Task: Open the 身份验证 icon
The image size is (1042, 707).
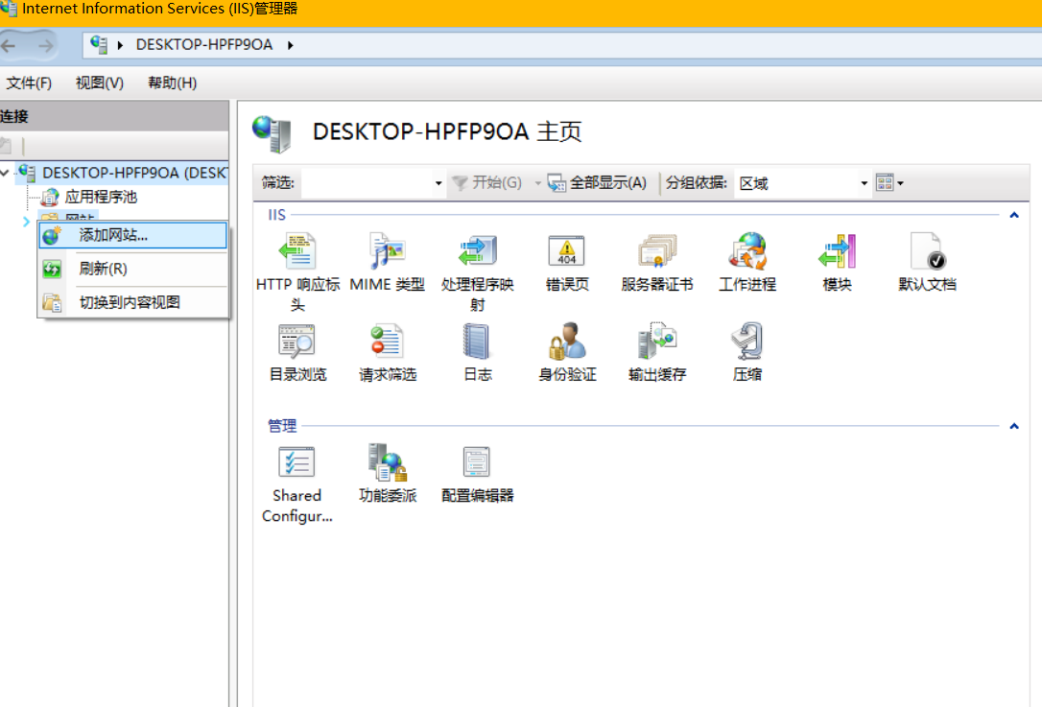Action: pyautogui.click(x=567, y=341)
